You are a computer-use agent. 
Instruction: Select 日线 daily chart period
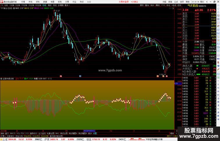click(44, 5)
